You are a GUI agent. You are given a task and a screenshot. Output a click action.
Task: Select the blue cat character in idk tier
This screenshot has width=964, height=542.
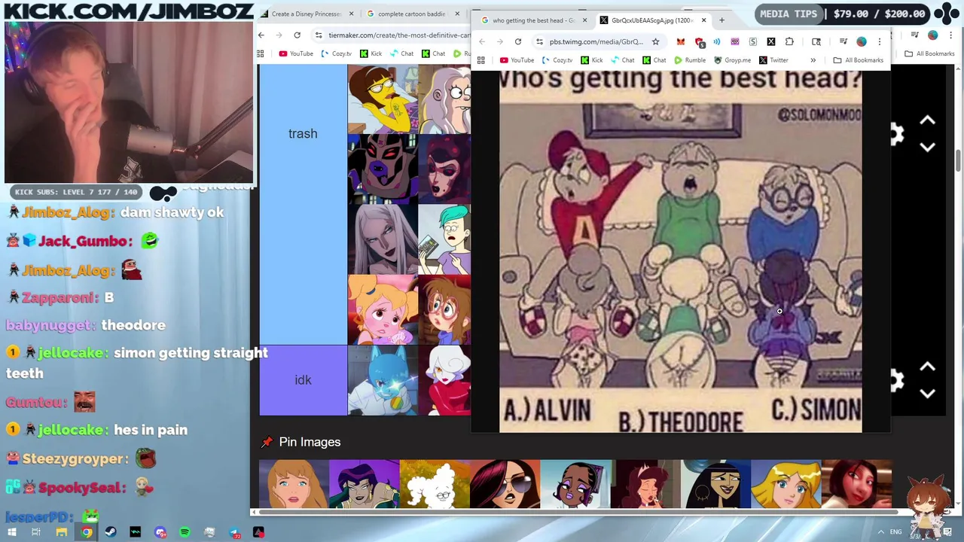[383, 380]
